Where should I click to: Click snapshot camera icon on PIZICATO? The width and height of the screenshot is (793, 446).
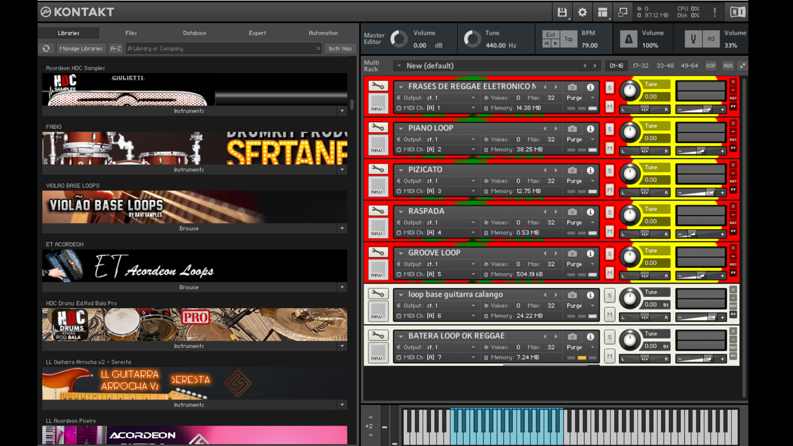point(572,170)
